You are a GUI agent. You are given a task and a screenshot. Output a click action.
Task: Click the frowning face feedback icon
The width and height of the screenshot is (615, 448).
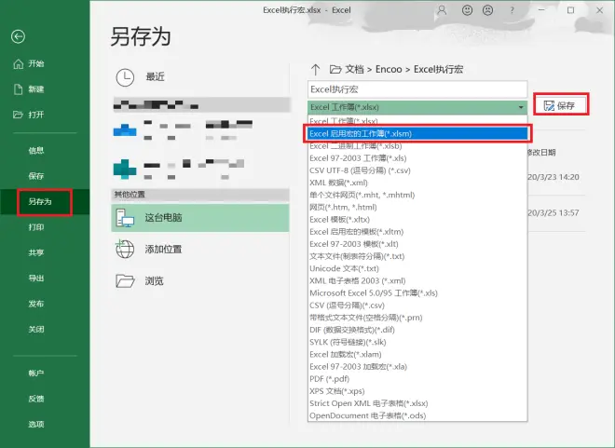click(x=488, y=10)
